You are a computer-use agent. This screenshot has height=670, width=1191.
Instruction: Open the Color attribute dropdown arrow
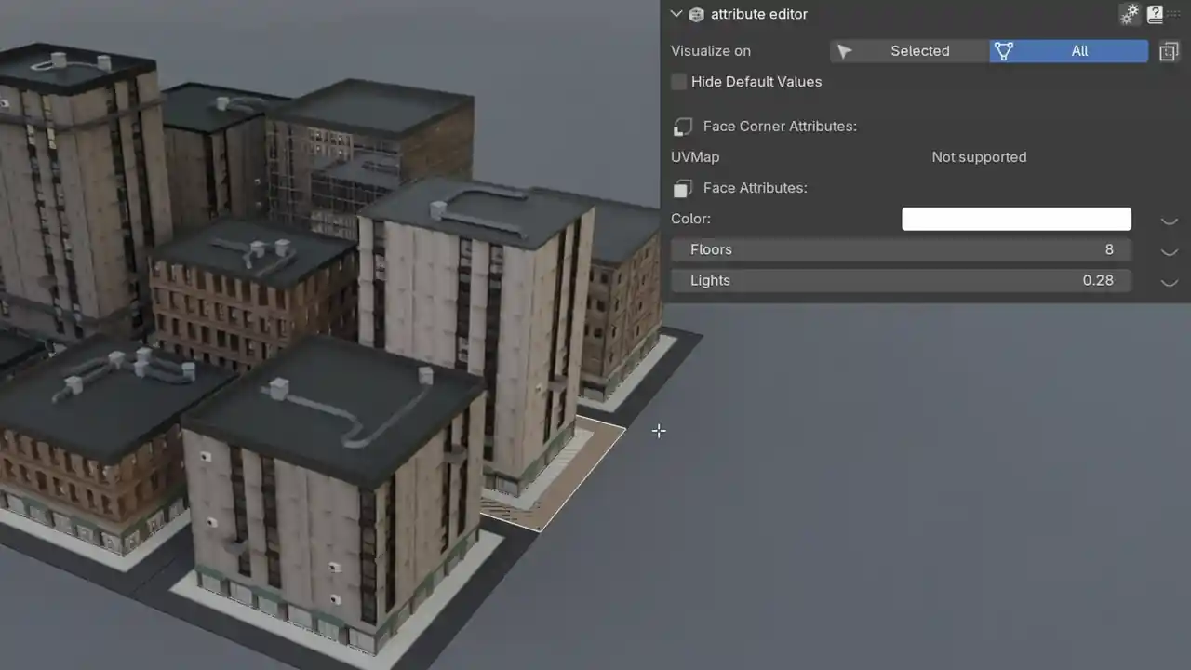click(x=1170, y=220)
